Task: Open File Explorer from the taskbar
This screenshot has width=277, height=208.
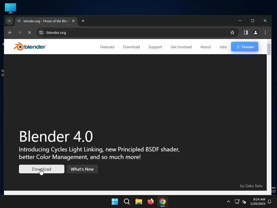Action: (139, 201)
